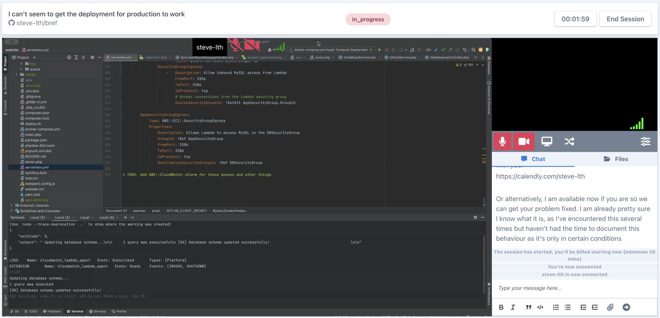Viewport: 660px width, 318px height.
Task: Insert a blockquote in chat editor
Action: click(528, 307)
